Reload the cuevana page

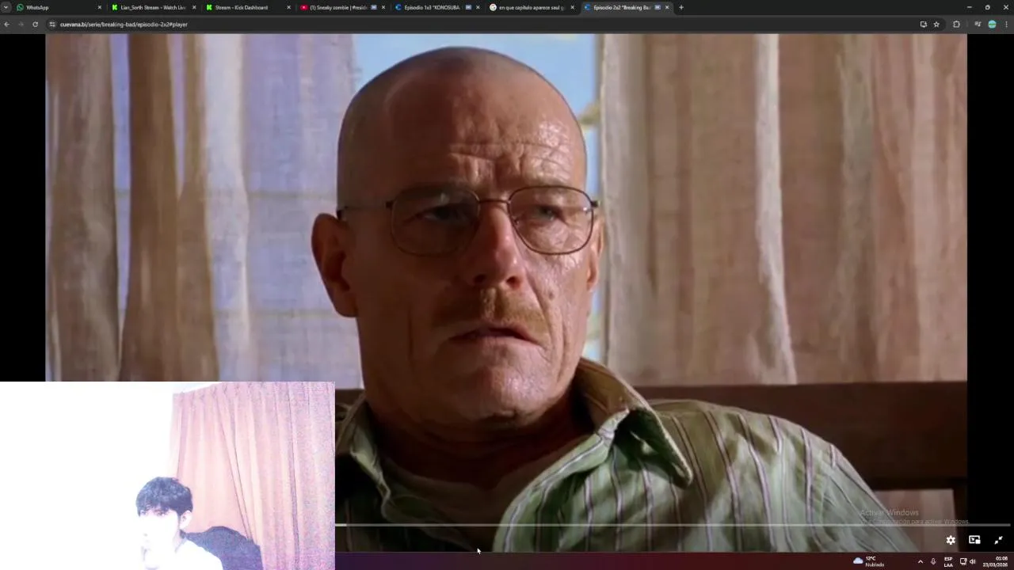tap(35, 25)
